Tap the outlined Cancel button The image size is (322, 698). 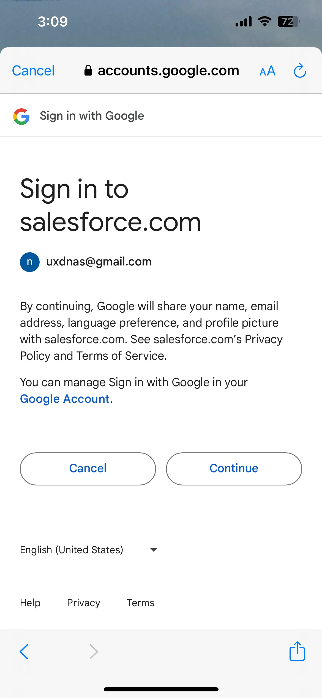click(x=88, y=469)
